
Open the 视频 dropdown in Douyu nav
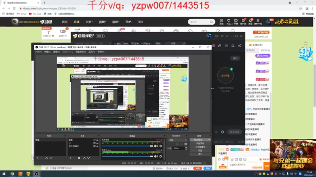(x=102, y=22)
